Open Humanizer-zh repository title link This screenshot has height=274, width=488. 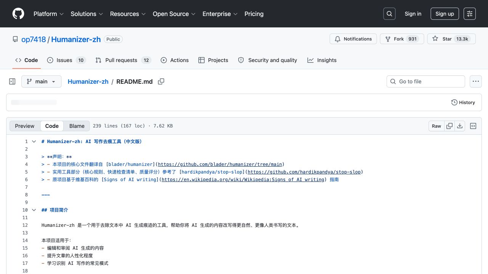pyautogui.click(x=76, y=39)
